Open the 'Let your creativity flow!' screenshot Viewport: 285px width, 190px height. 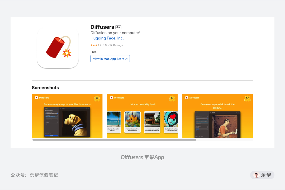(x=142, y=116)
